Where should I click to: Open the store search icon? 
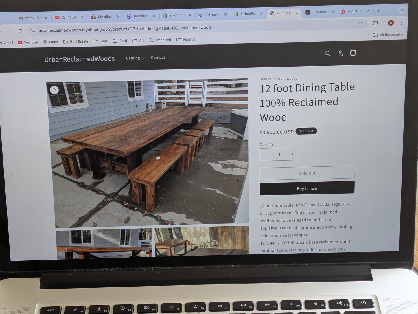(327, 54)
